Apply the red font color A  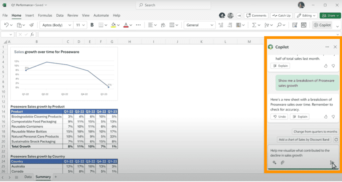126,25
